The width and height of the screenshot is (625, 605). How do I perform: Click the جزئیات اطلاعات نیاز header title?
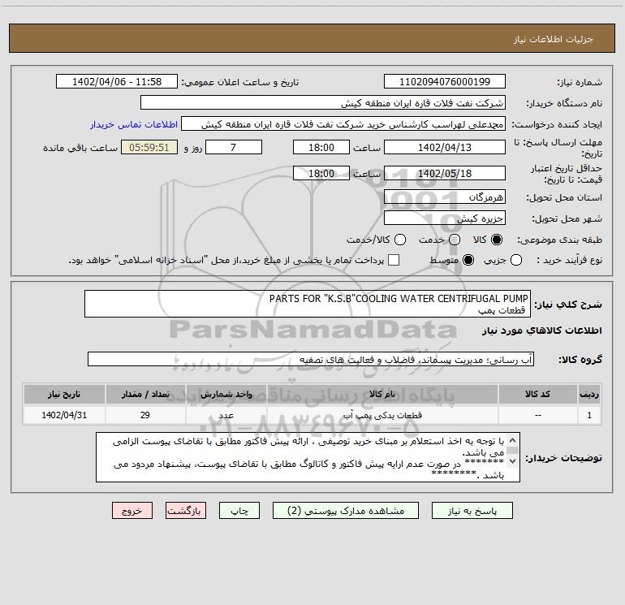[x=554, y=39]
